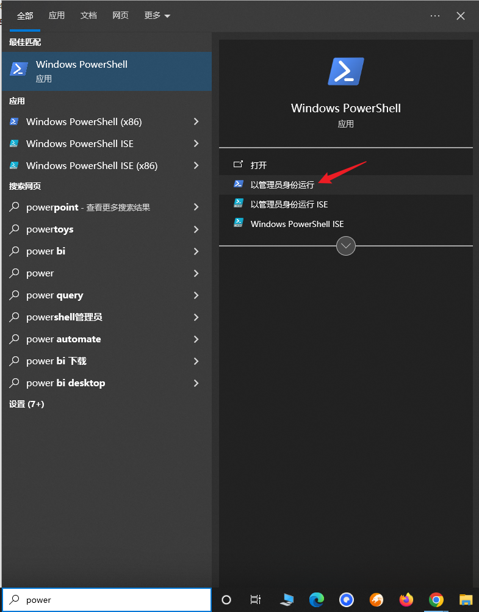Viewport: 479px width, 612px height.
Task: Open the three-dot options menu
Action: pyautogui.click(x=435, y=16)
